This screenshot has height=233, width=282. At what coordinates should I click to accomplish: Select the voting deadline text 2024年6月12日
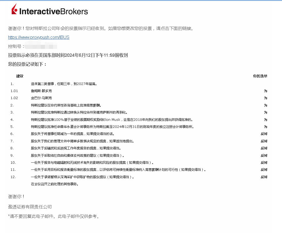click(79, 55)
